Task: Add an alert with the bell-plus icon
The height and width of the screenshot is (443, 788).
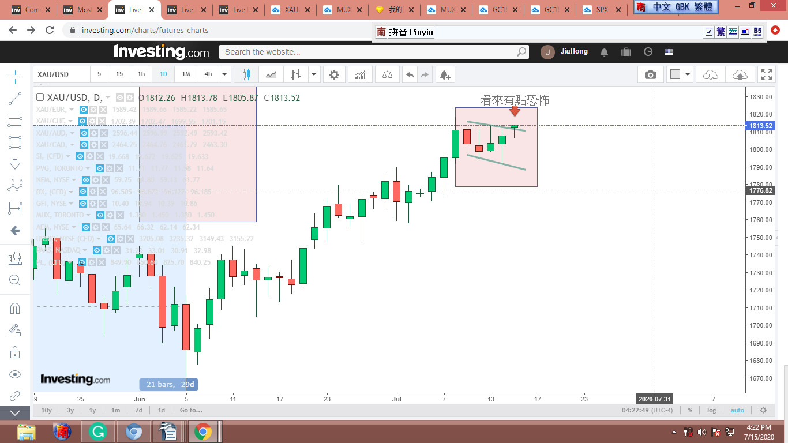Action: pyautogui.click(x=444, y=74)
